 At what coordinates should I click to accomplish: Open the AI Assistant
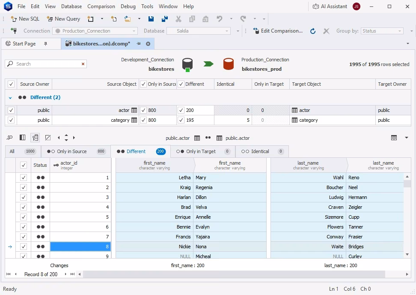(x=330, y=6)
